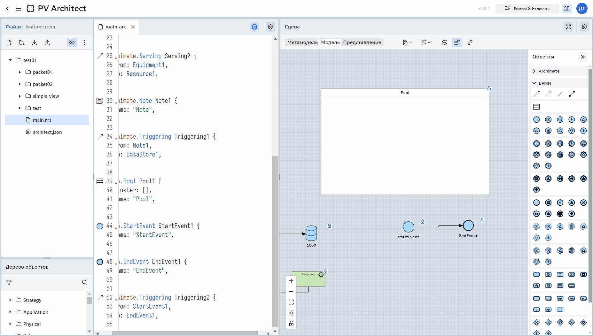Fit the scene to screen
Screen dimensions: 593x336
click(291, 302)
